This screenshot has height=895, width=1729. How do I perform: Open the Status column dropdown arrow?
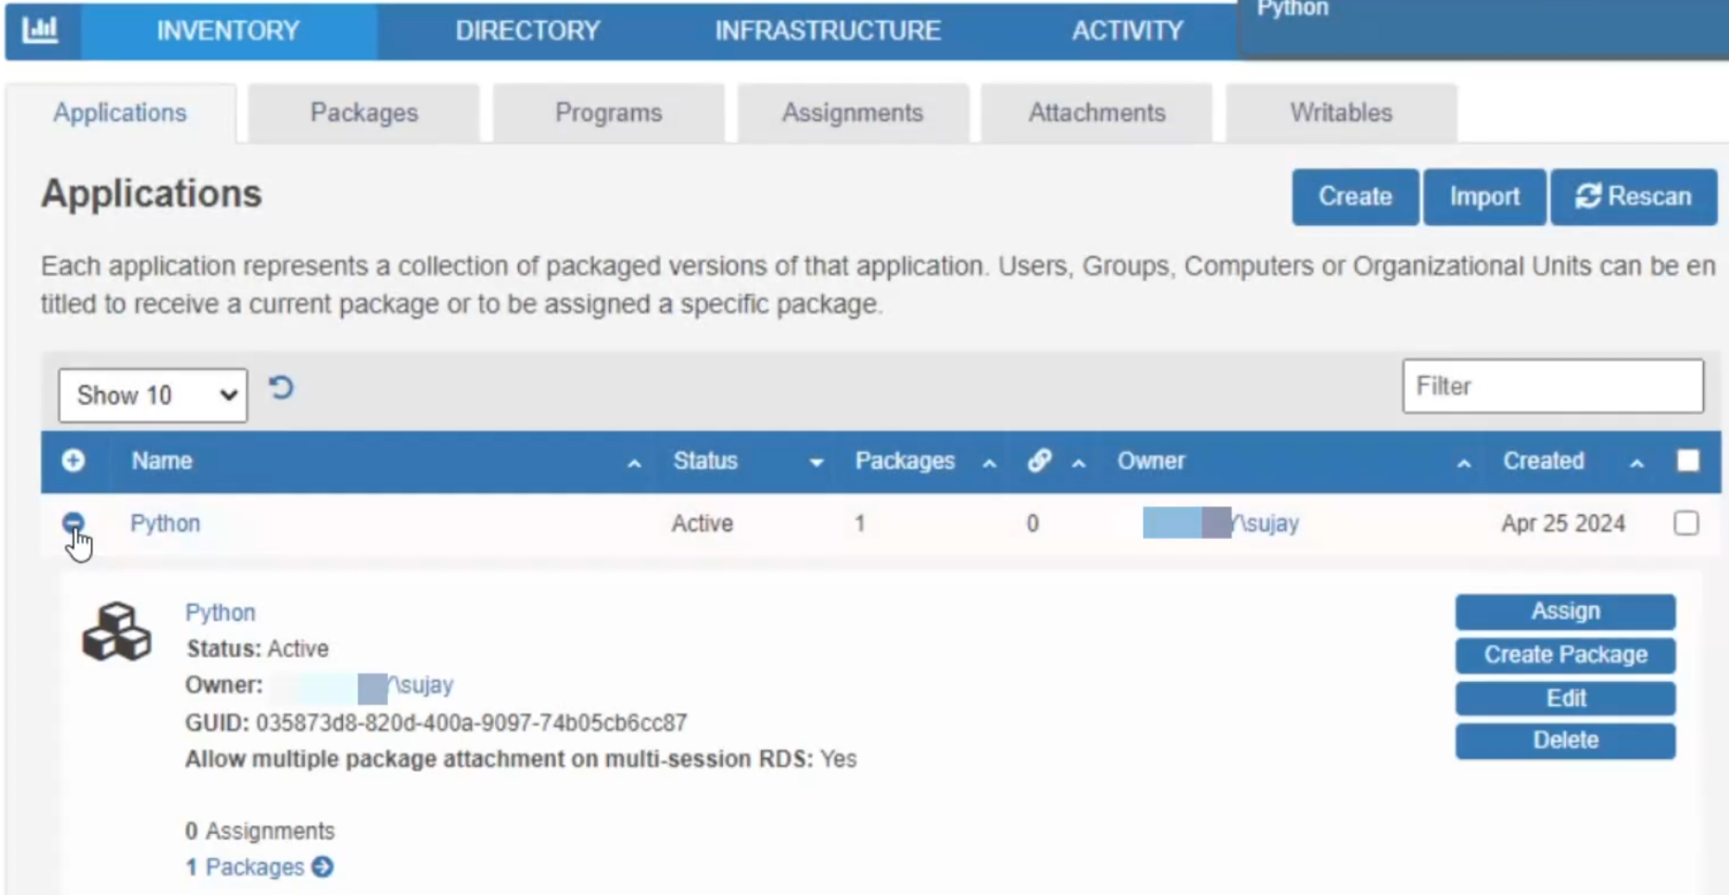(815, 464)
